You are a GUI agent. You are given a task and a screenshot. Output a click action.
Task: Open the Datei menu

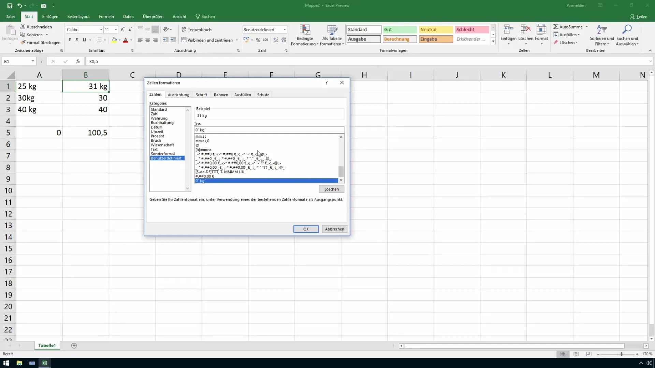[x=10, y=17]
